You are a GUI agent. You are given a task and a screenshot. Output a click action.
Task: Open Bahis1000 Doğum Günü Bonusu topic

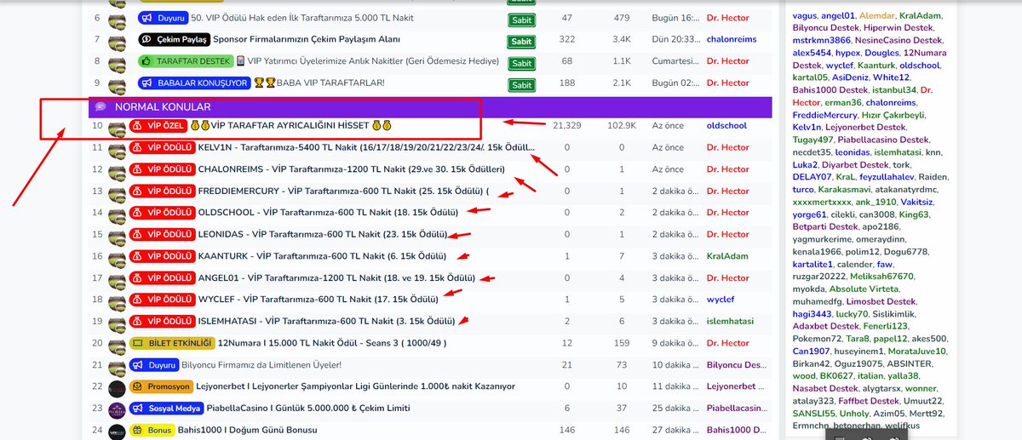[247, 430]
